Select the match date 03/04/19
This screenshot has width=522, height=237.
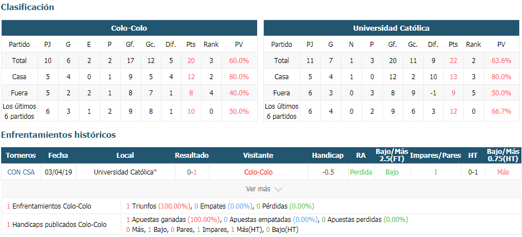click(x=58, y=172)
